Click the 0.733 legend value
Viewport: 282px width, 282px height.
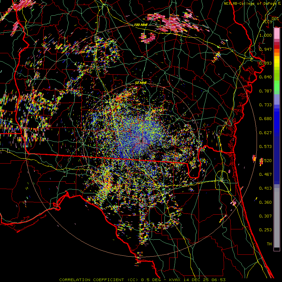(x=265, y=105)
